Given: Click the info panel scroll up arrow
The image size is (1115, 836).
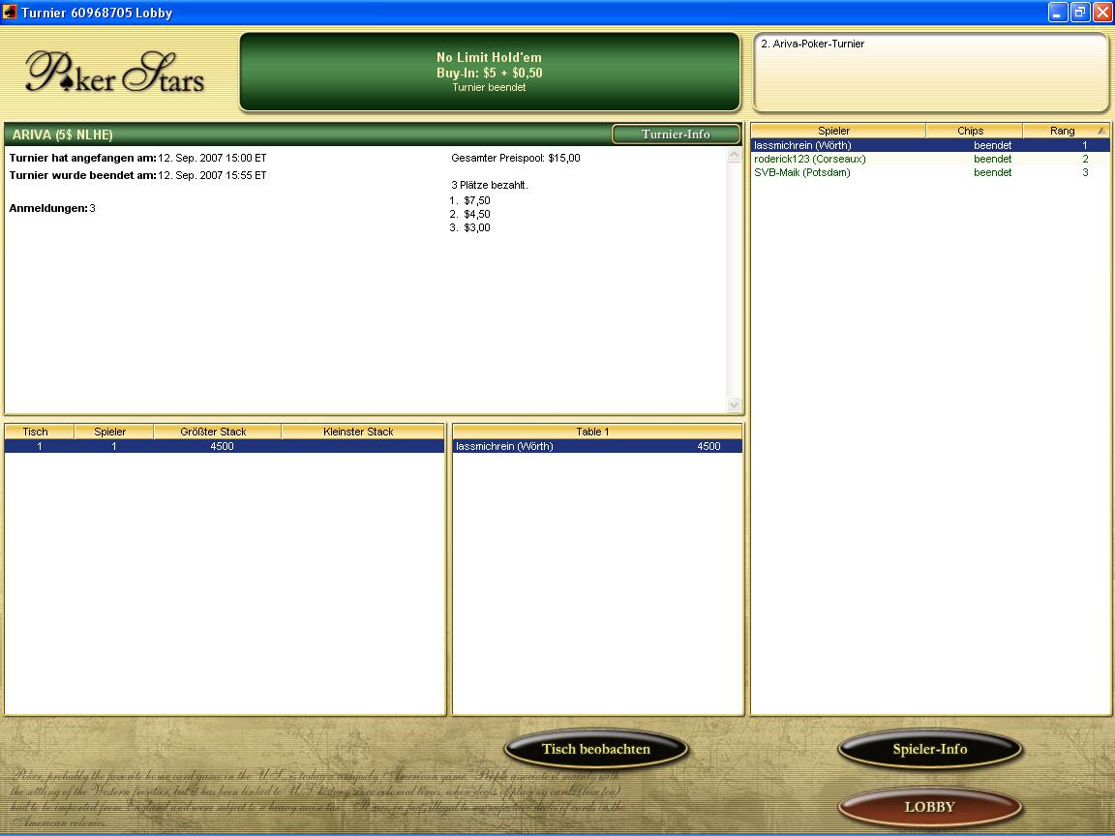Looking at the screenshot, I should point(734,155).
